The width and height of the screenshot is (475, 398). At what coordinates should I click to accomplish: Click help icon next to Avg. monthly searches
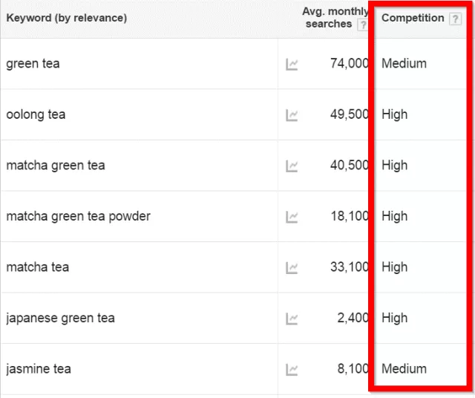[x=362, y=25]
